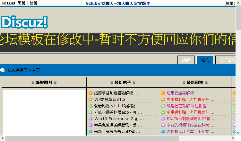Click rank 2 icon beside VIP影视聚合
The image size is (241, 141).
click(x=90, y=100)
